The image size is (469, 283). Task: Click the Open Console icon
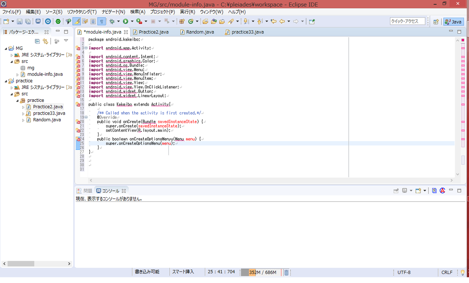[x=418, y=190]
